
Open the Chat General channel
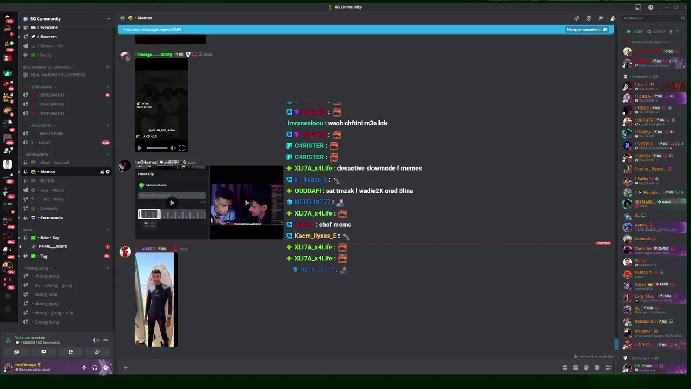(x=66, y=163)
